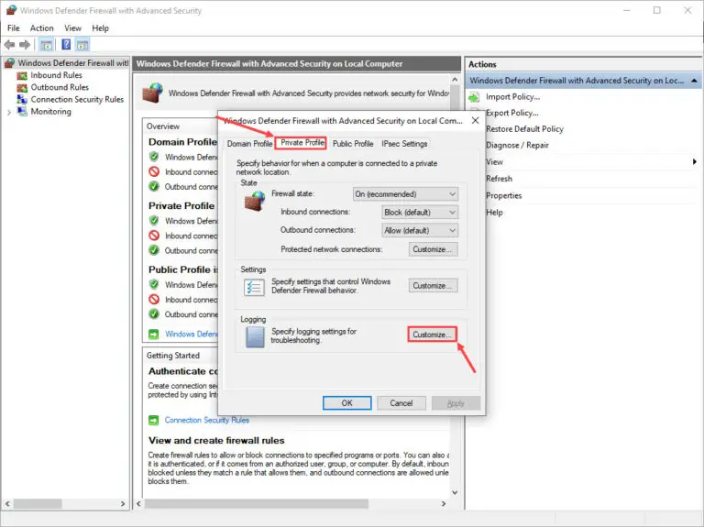The height and width of the screenshot is (527, 704).
Task: Click the green check icon for Private Profile outbound
Action: 154,250
